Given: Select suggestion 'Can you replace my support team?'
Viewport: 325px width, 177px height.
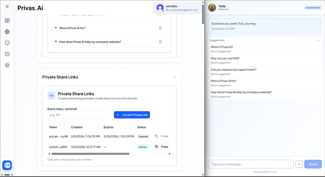Looking at the screenshot, I should click(x=265, y=72).
